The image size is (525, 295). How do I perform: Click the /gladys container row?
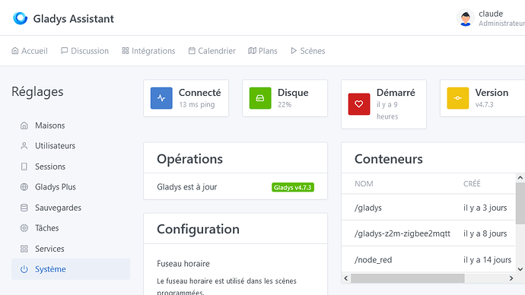428,208
